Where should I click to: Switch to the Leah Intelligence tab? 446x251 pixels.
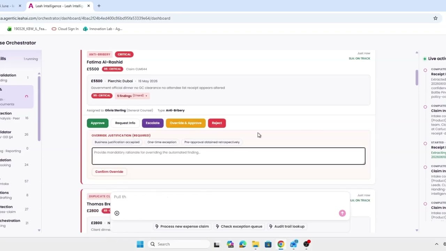point(59,6)
